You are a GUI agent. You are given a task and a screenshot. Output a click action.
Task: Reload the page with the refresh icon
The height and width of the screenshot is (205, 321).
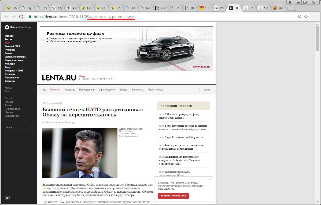(x=21, y=17)
